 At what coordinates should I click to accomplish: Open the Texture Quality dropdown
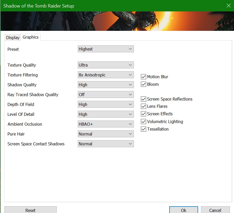(x=106, y=65)
